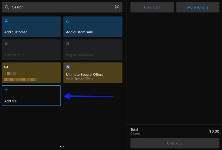This screenshot has height=150, width=222.
Task: Add a new page via the small plus indicator
Action: pos(63,146)
